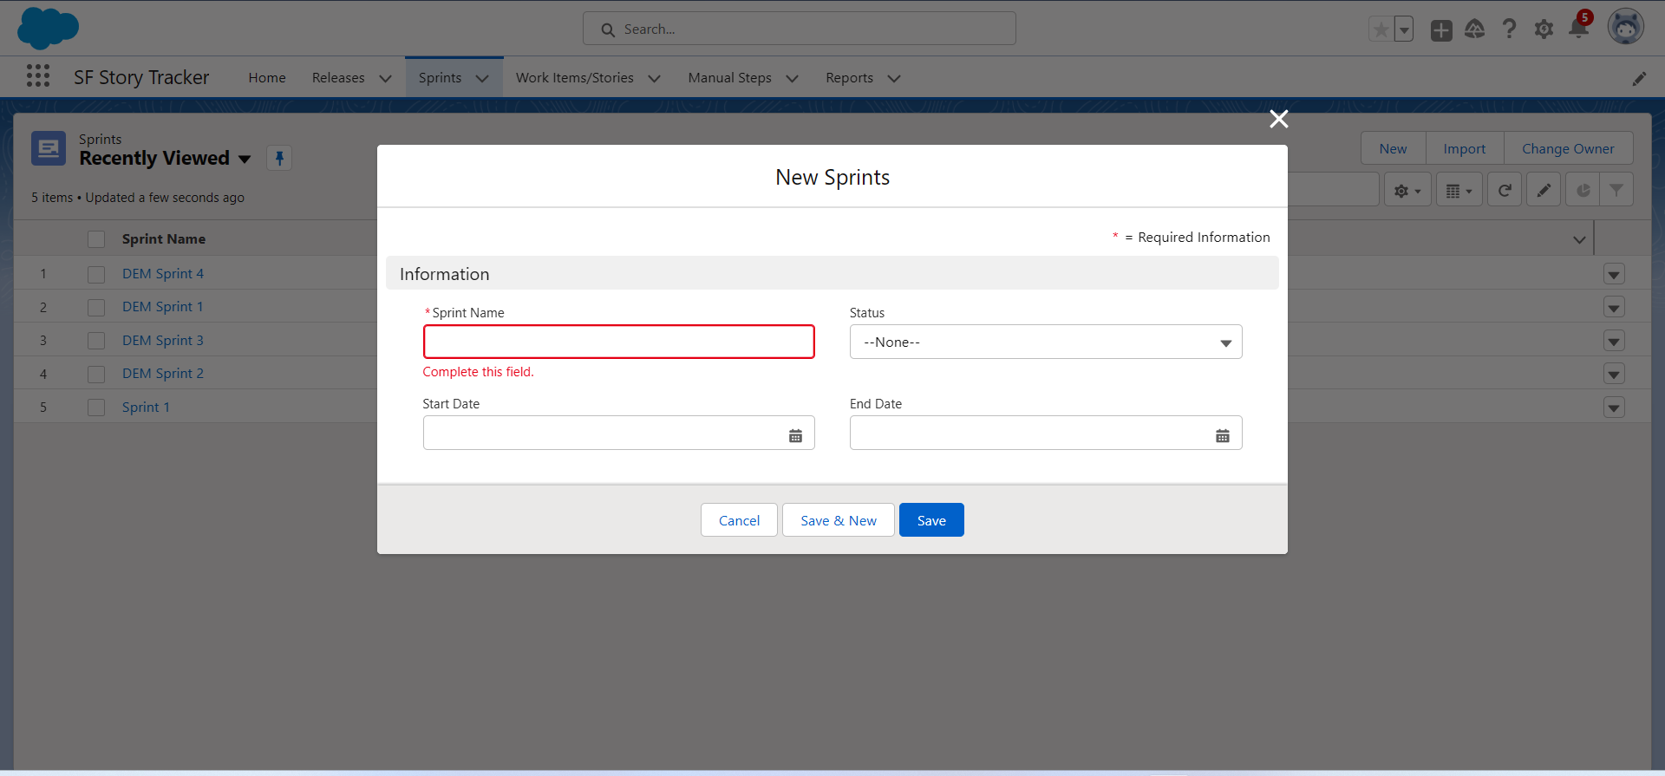This screenshot has width=1665, height=776.
Task: Expand the Manual Steps tab chevron
Action: point(792,78)
